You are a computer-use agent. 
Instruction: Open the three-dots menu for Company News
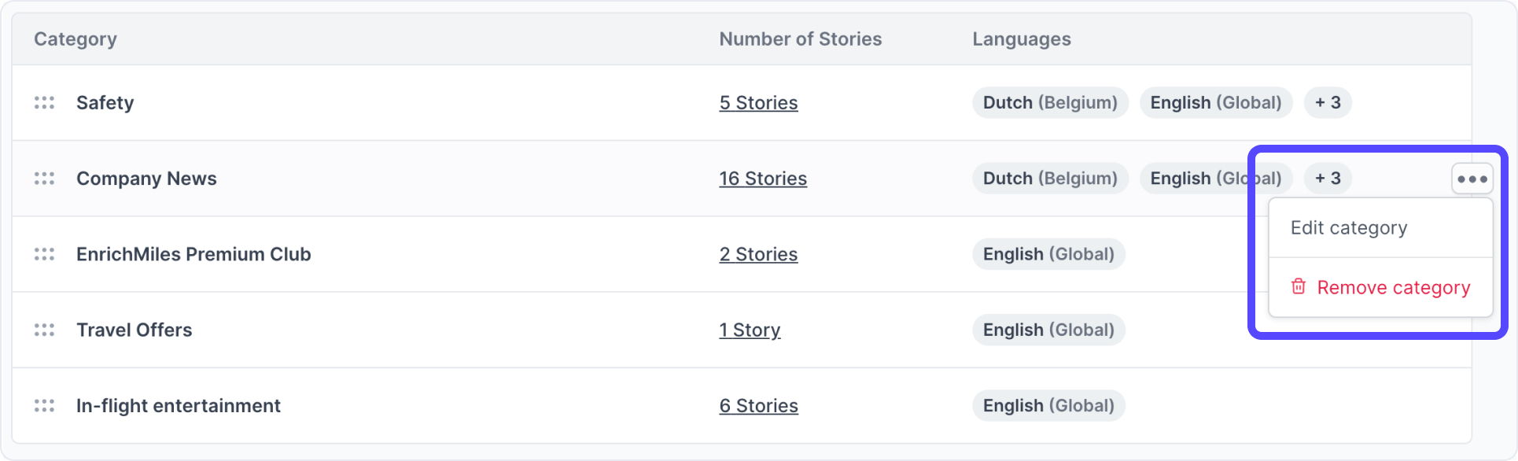1472,179
